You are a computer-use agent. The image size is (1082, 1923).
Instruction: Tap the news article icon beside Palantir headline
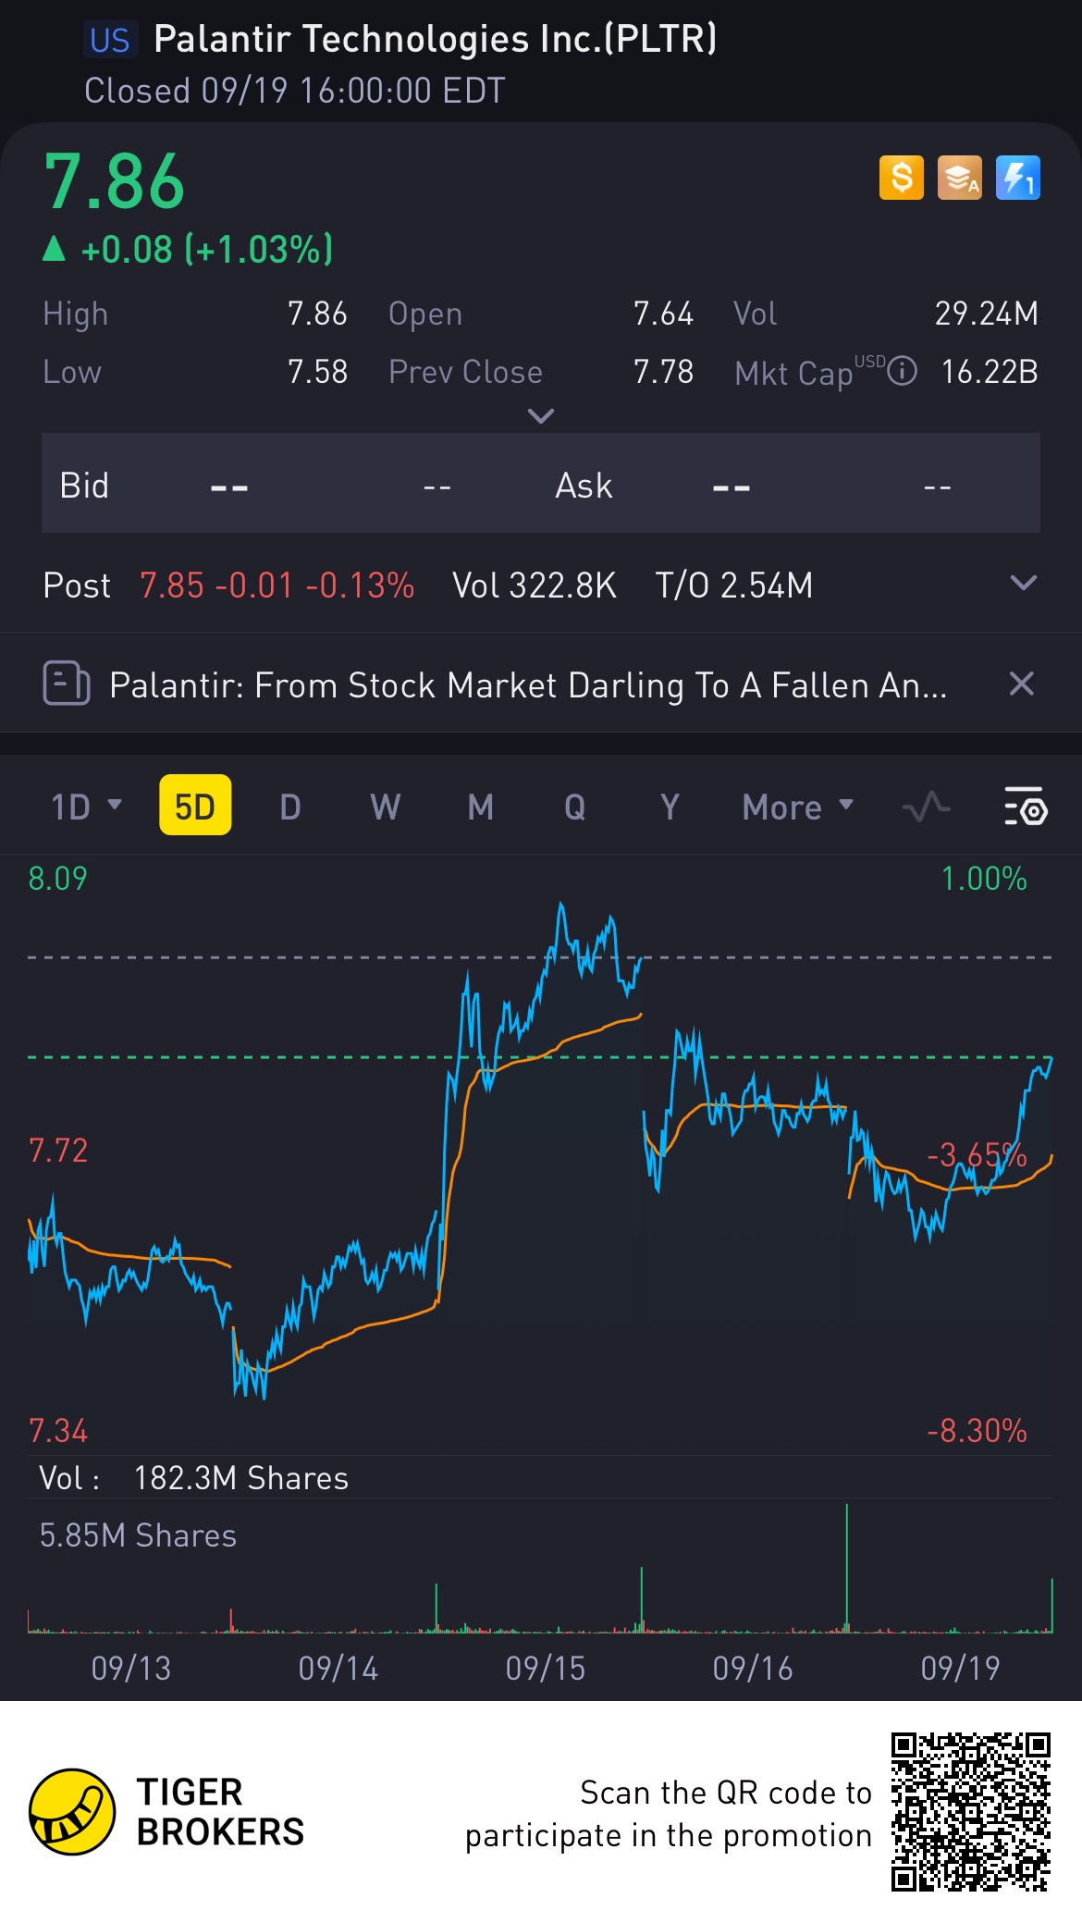coord(67,684)
